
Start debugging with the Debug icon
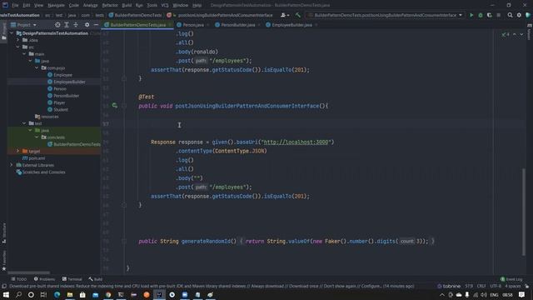481,15
